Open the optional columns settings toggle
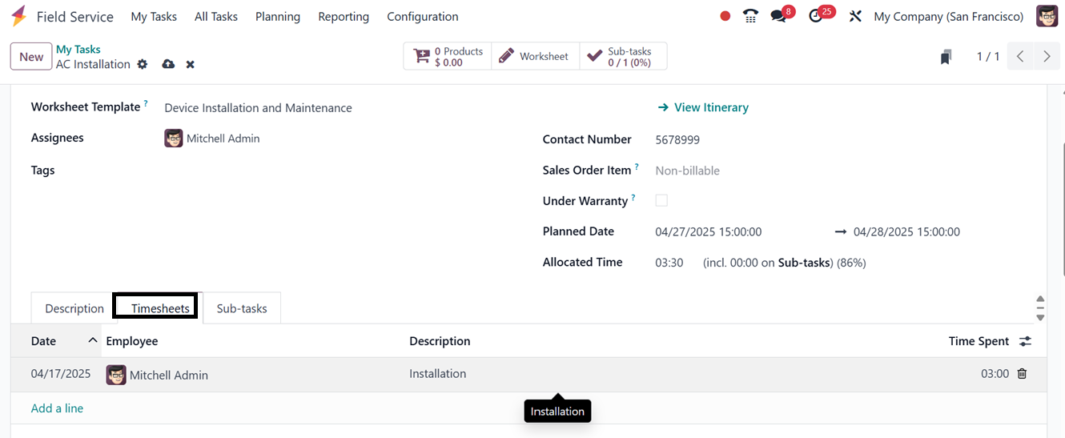Viewport: 1065px width, 438px height. [x=1025, y=341]
